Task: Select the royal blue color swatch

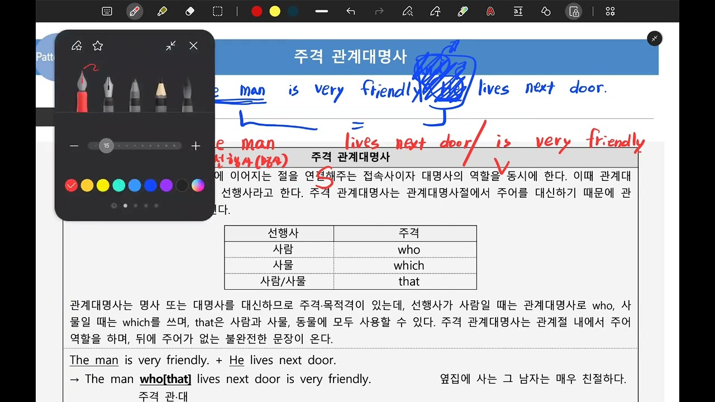Action: click(x=150, y=185)
